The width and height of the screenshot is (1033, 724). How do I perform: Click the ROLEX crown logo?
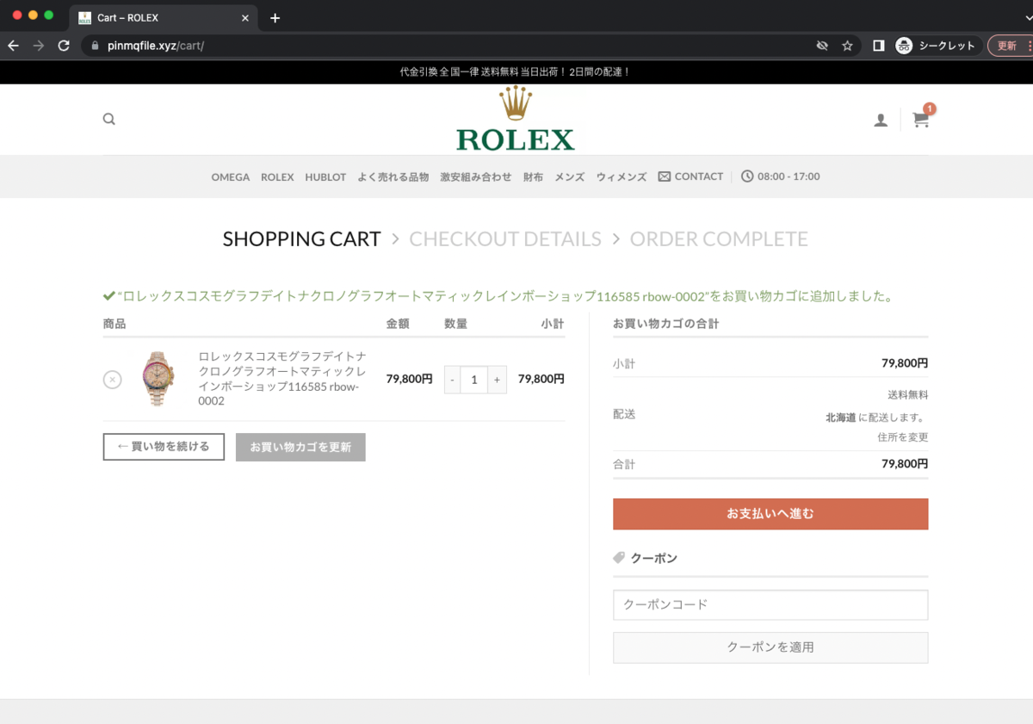516,118
